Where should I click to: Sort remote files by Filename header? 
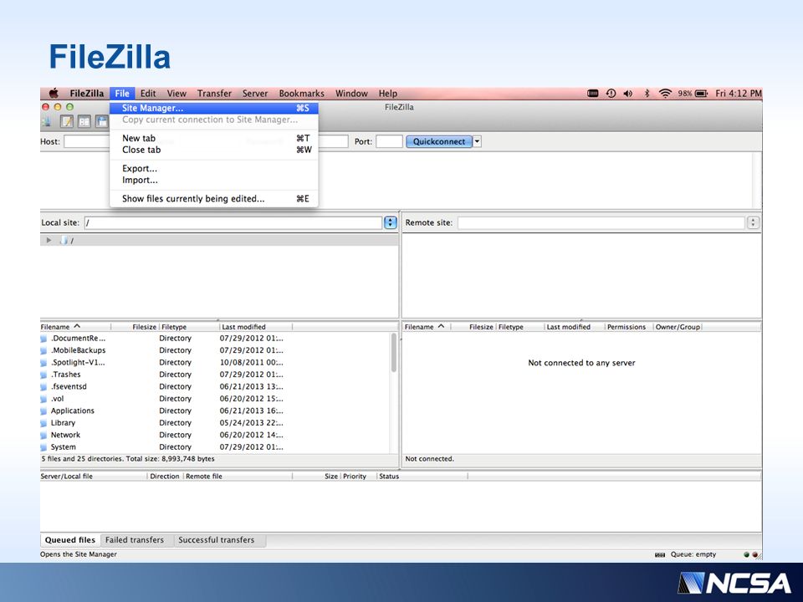pyautogui.click(x=426, y=327)
